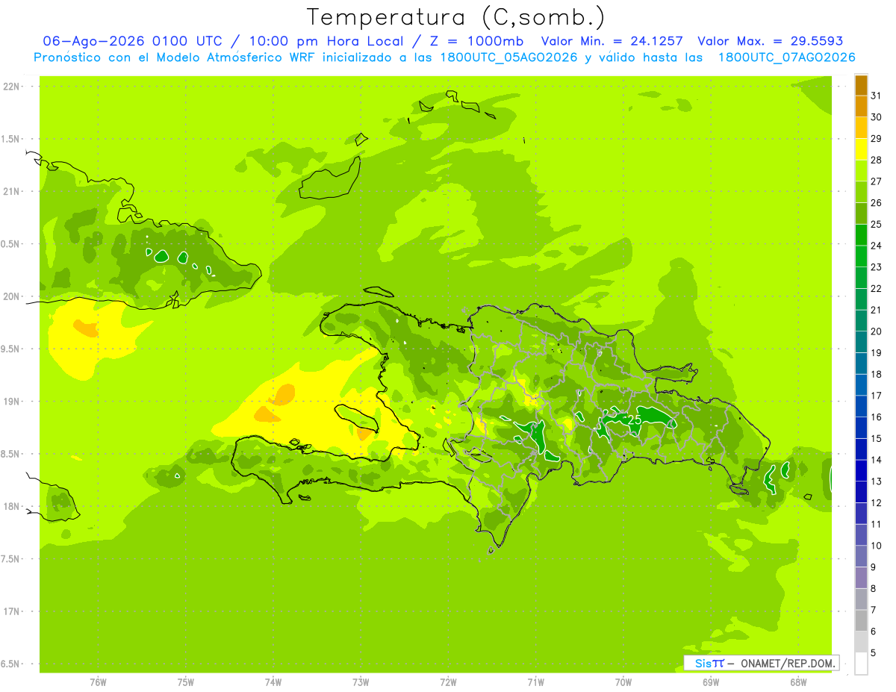
Task: Click the "74W" longitude axis label
Action: [x=273, y=682]
